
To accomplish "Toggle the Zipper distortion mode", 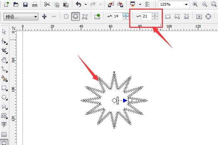I will click(76, 16).
